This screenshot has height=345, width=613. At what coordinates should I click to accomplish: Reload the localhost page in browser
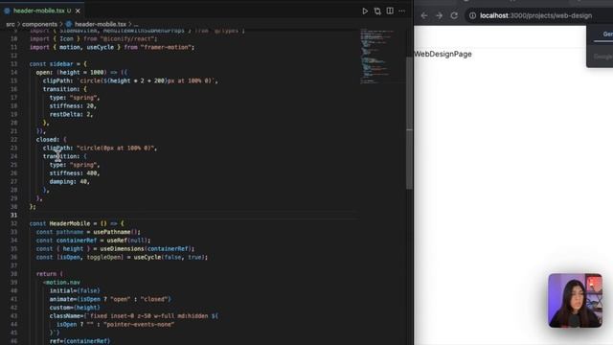[454, 15]
